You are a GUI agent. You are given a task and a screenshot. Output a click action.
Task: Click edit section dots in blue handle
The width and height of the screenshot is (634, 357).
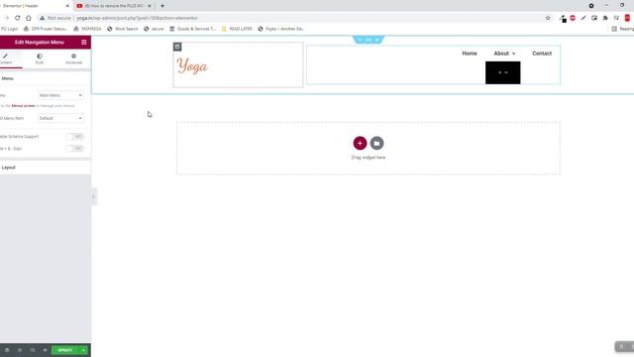point(369,40)
